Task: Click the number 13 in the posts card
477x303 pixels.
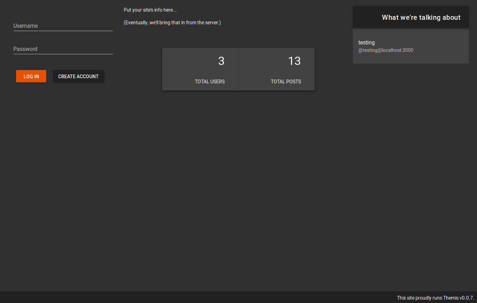Action: pyautogui.click(x=294, y=61)
